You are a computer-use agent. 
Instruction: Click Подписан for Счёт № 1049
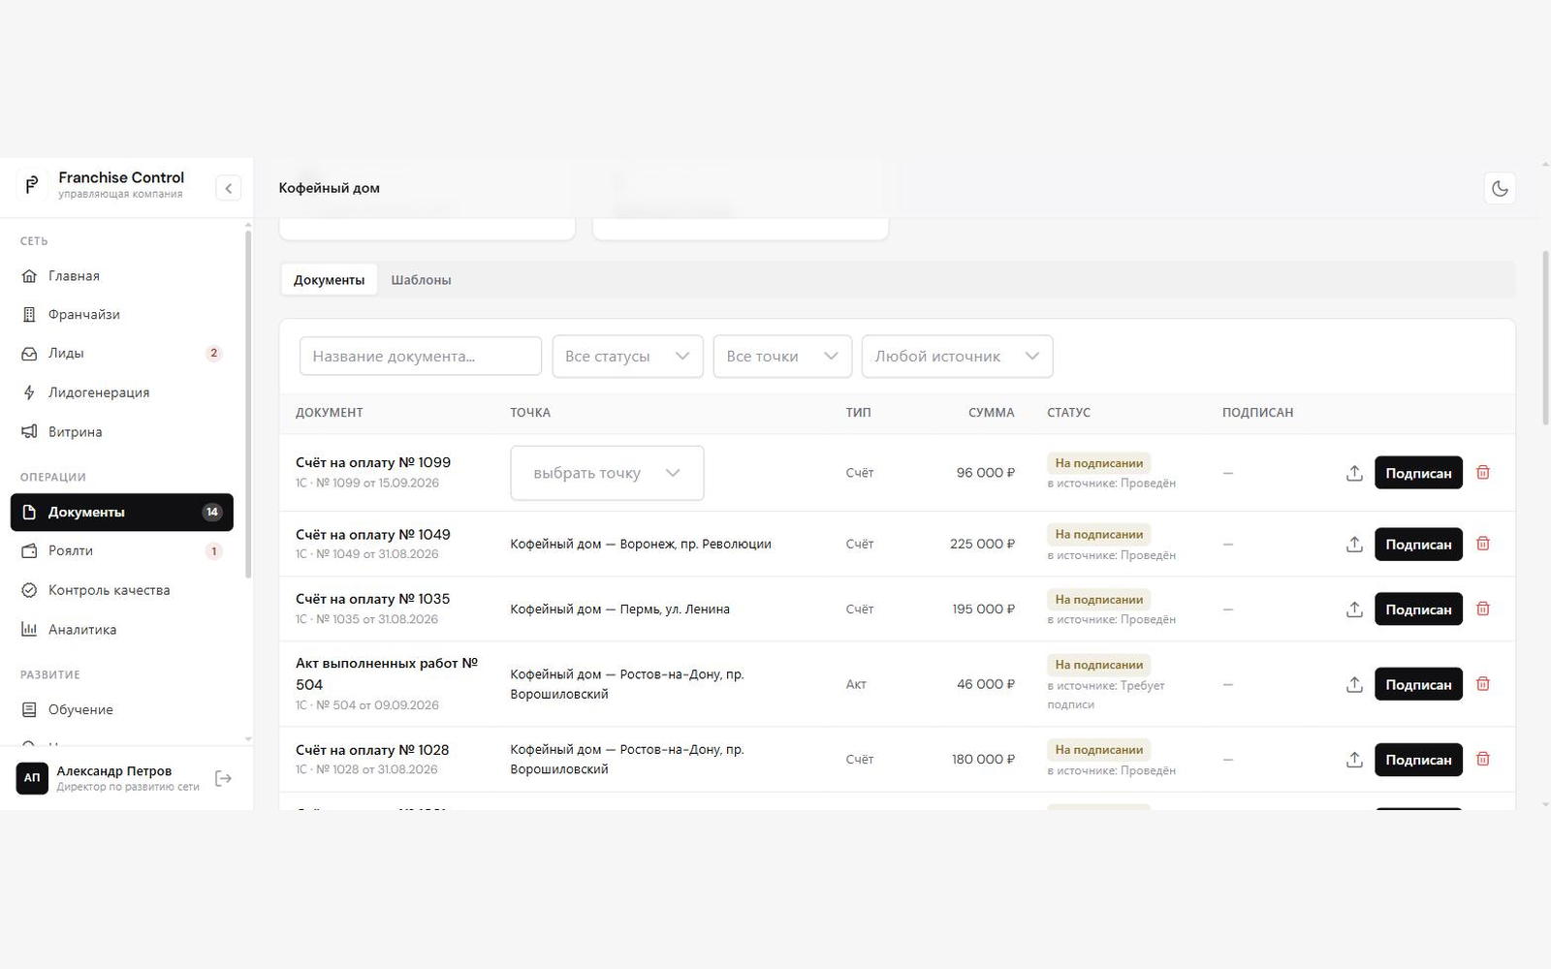tap(1418, 545)
